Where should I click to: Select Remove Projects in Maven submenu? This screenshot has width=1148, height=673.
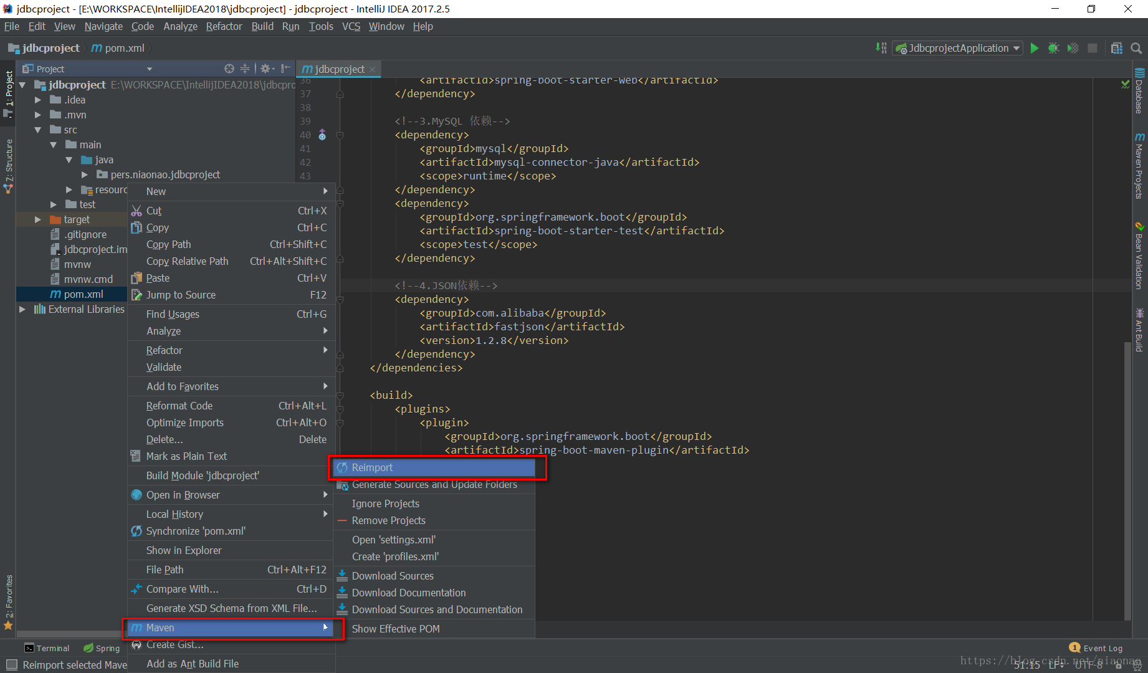(434, 520)
